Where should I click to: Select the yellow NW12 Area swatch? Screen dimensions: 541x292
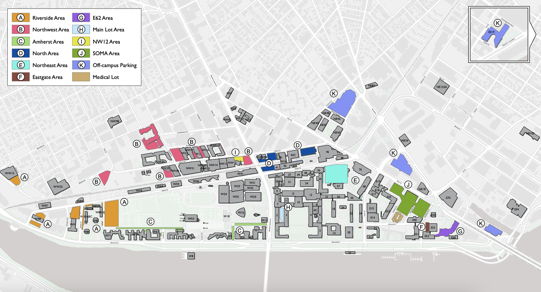tap(82, 41)
